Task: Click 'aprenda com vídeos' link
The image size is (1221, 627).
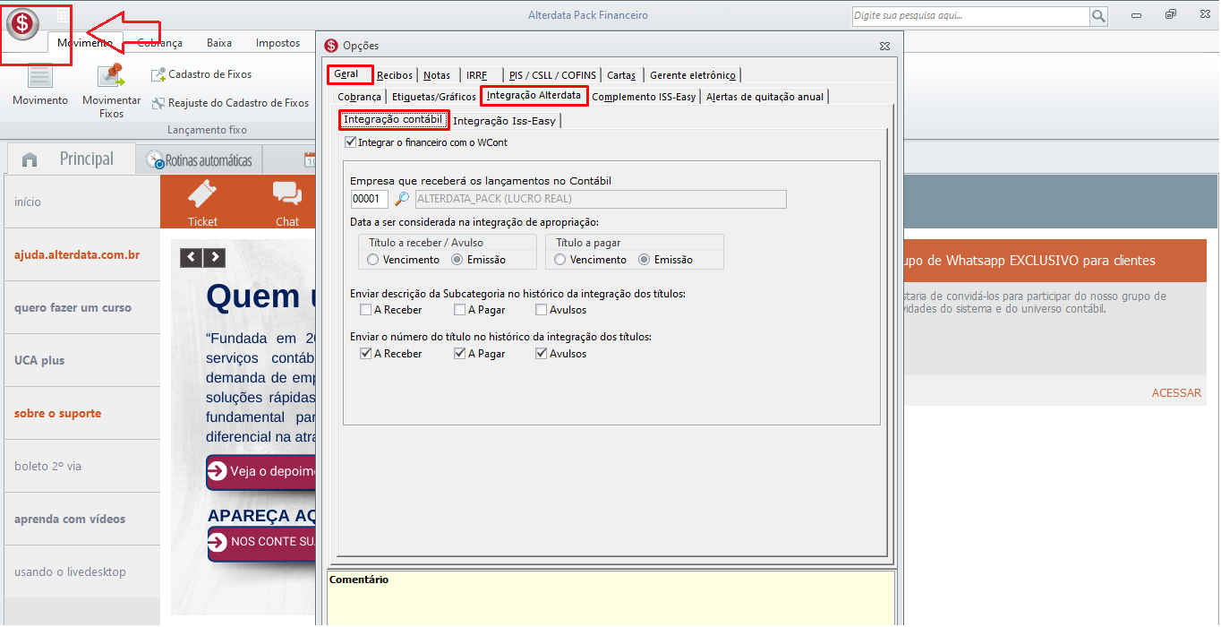Action: pos(70,520)
